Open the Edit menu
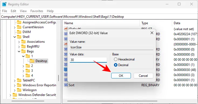This screenshot has height=104, width=198. [x=13, y=11]
